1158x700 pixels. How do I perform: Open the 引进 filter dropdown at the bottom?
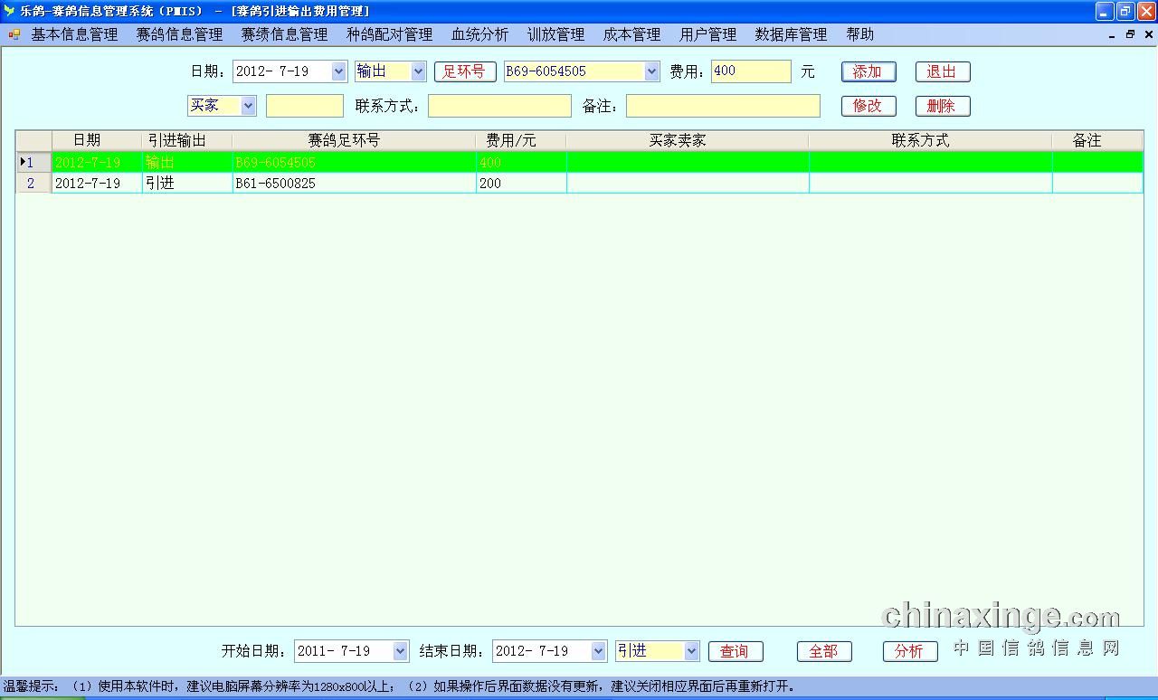click(x=691, y=651)
